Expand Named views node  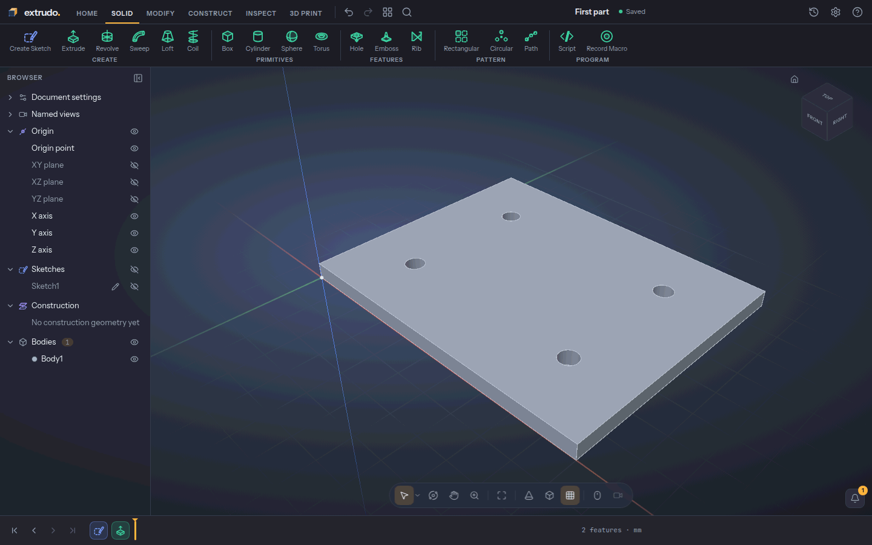click(x=10, y=114)
